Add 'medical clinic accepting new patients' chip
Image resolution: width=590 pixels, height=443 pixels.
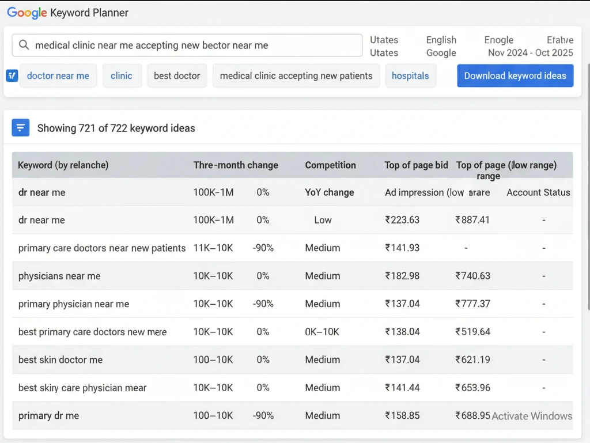(296, 75)
